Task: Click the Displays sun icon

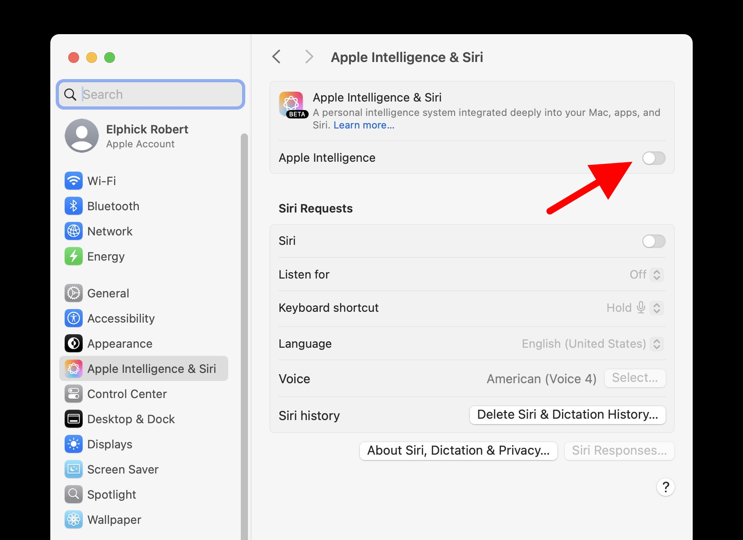Action: 74,444
